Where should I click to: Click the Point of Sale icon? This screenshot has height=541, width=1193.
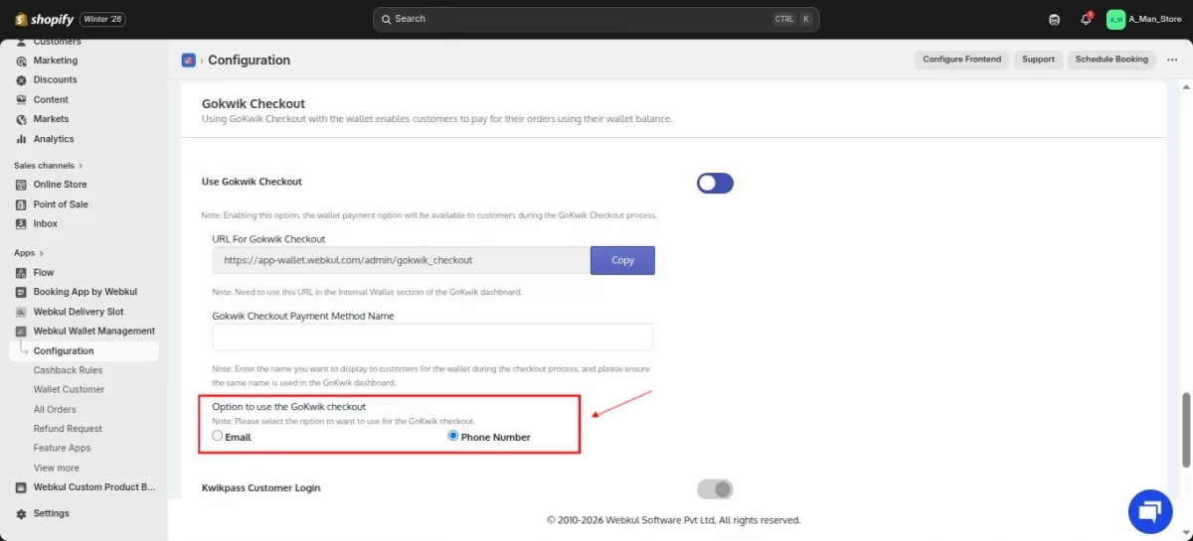[22, 204]
